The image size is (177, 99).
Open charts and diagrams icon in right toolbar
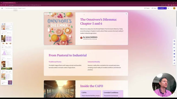(174, 60)
